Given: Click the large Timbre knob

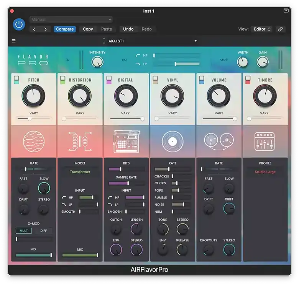Looking at the screenshot, I should tap(264, 96).
